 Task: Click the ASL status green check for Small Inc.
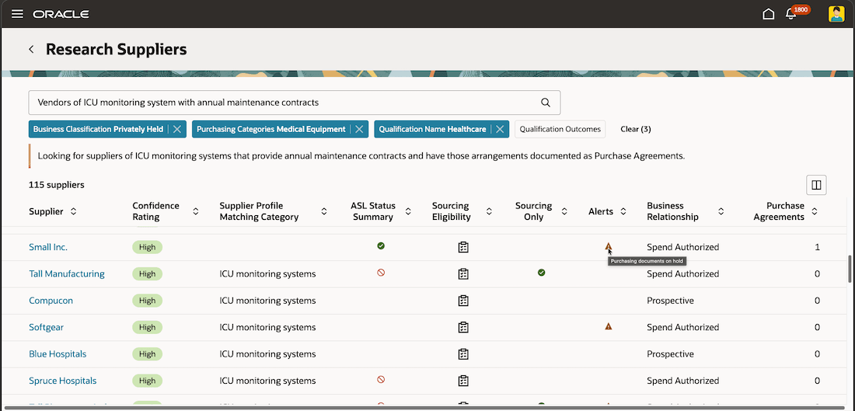[x=381, y=246]
